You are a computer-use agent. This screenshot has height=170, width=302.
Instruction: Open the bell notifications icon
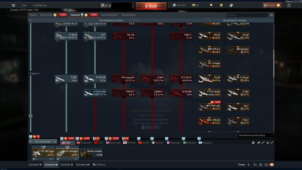(221, 5)
